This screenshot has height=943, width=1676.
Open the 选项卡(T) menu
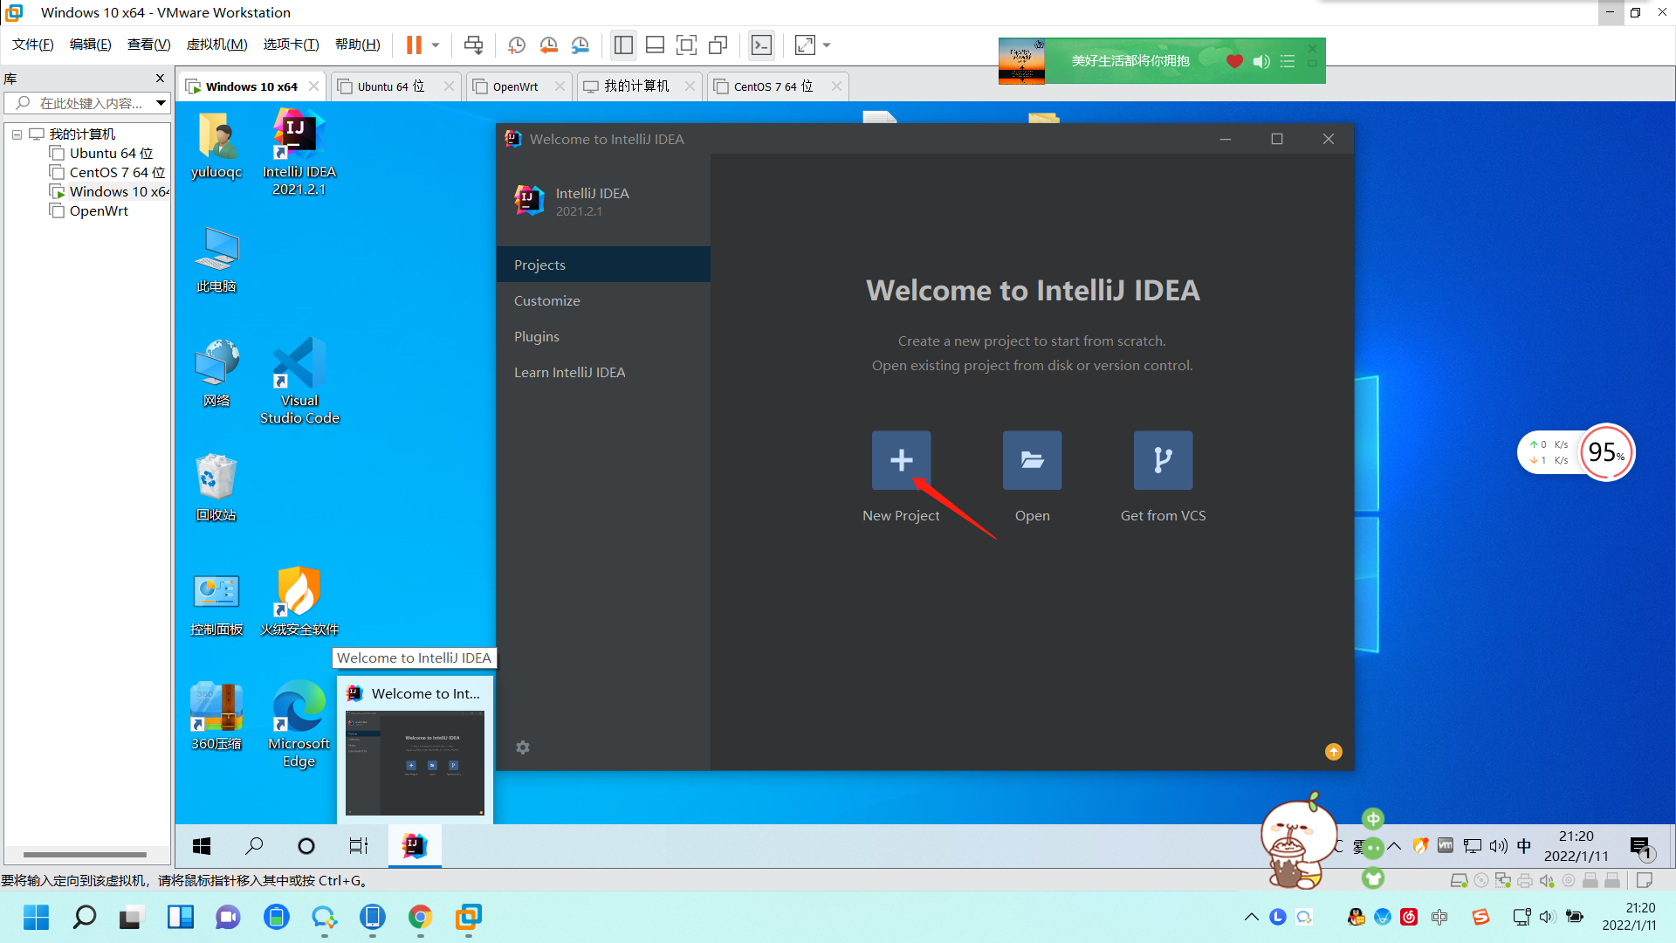coord(291,45)
